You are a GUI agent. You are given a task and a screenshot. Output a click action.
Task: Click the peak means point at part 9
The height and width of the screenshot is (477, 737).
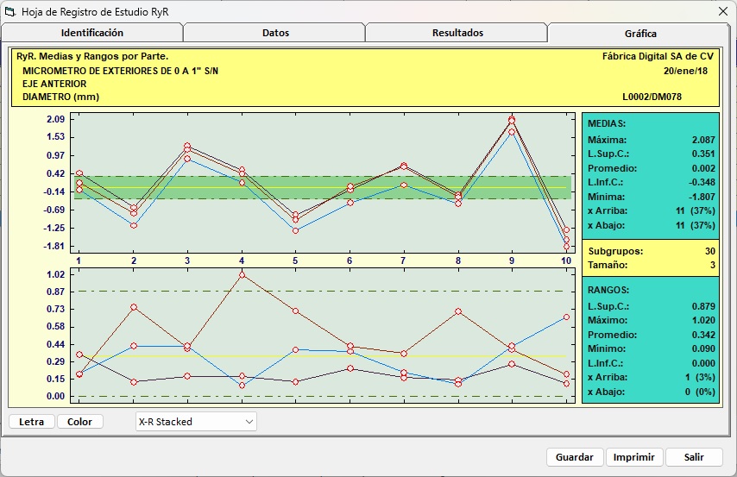(x=512, y=119)
